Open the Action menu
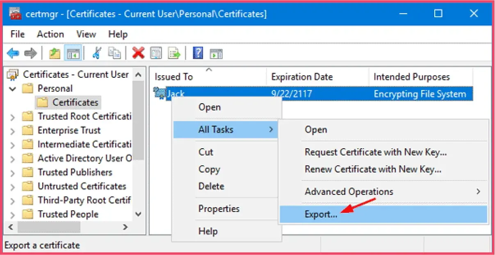The width and height of the screenshot is (495, 255). point(50,34)
